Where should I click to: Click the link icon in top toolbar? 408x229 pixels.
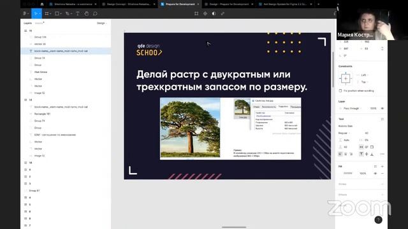tap(222, 13)
